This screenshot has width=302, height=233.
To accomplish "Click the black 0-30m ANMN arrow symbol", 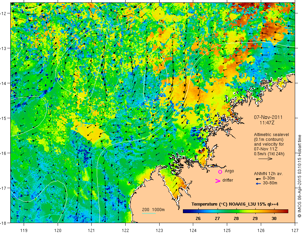I will (258, 179).
